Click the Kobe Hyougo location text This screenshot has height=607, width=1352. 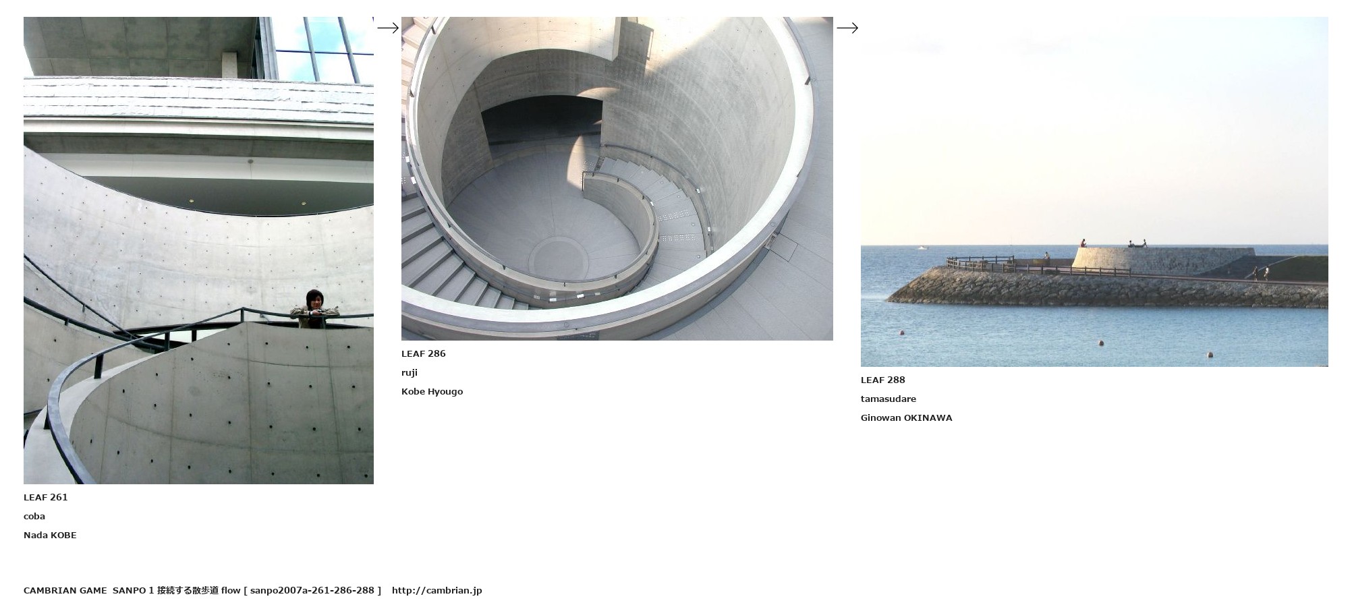(x=432, y=391)
